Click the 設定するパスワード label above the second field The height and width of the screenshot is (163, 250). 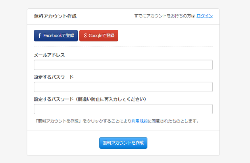[54, 77]
